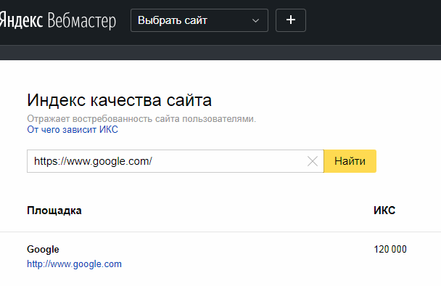Image resolution: width=441 pixels, height=286 pixels.
Task: Select the ИКС value 120 000
Action: click(390, 250)
